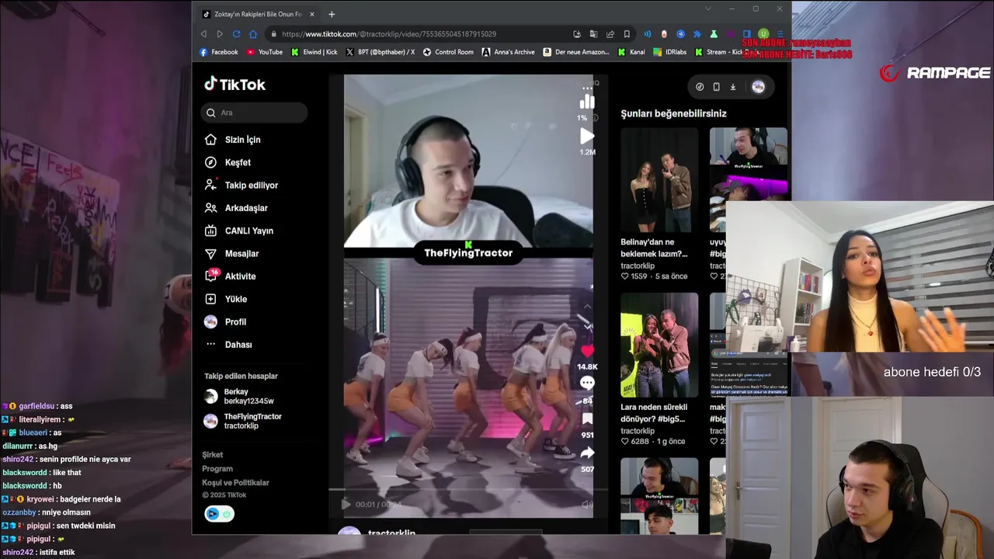Screen dimensions: 994x559
Task: Expand the Şirket footer section
Action: (213, 455)
